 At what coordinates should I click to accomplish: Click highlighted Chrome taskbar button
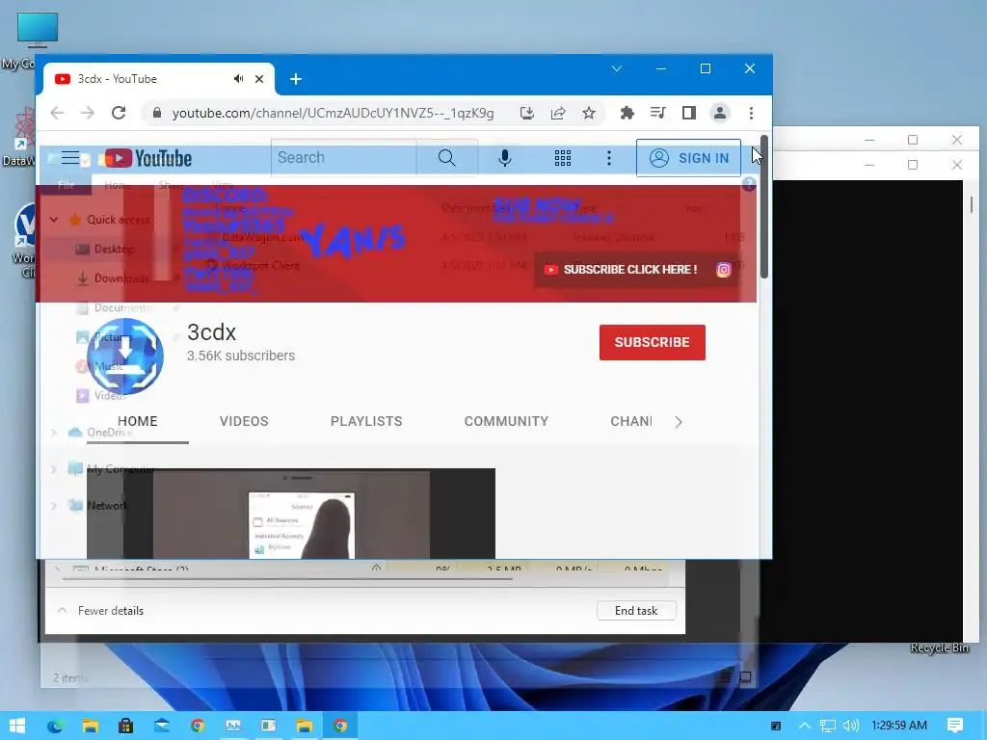pos(340,726)
